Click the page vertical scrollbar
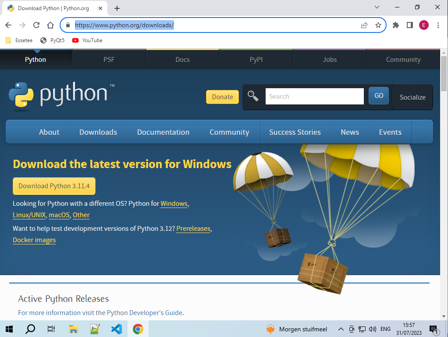Viewport: 448px width, 337px height. pyautogui.click(x=444, y=176)
